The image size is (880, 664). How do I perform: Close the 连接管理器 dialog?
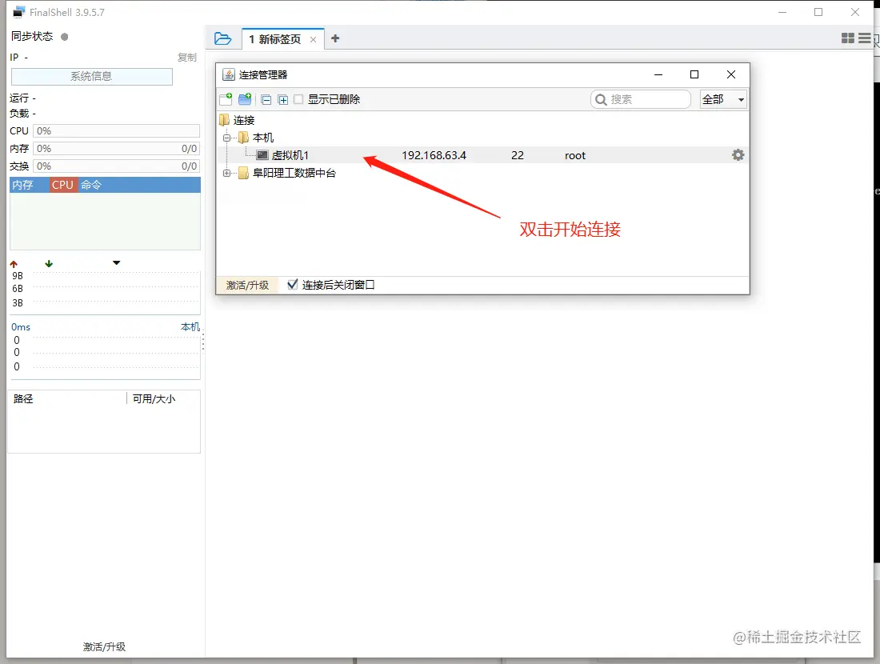tap(730, 74)
